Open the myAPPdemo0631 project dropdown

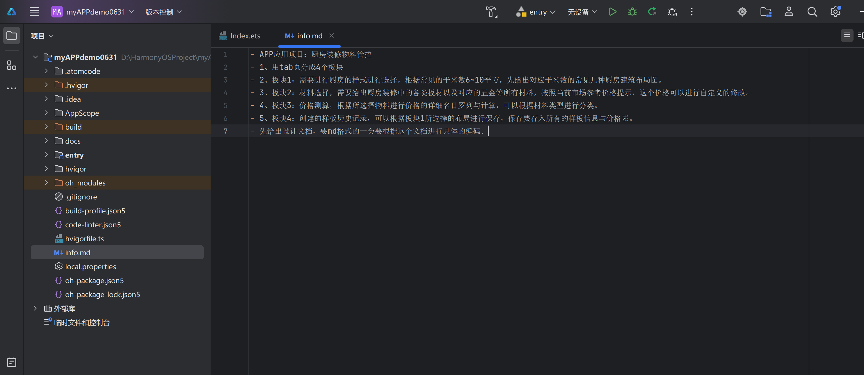pyautogui.click(x=93, y=12)
